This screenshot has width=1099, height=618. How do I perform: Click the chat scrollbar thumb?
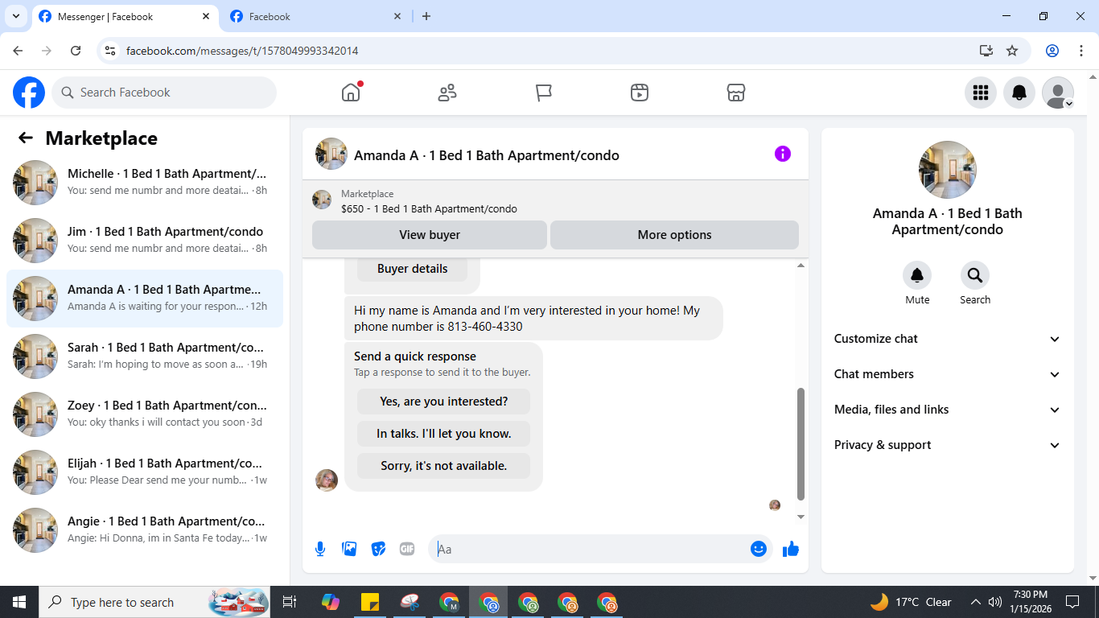801,444
